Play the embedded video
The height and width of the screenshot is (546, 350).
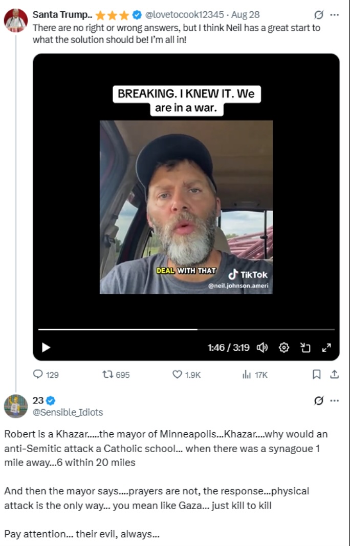click(x=46, y=348)
